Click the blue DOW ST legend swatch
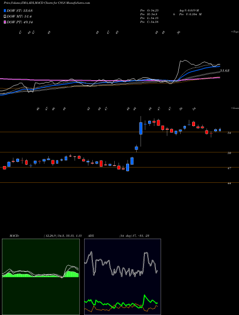Screen dimensions: 239x315 coord(5,10)
